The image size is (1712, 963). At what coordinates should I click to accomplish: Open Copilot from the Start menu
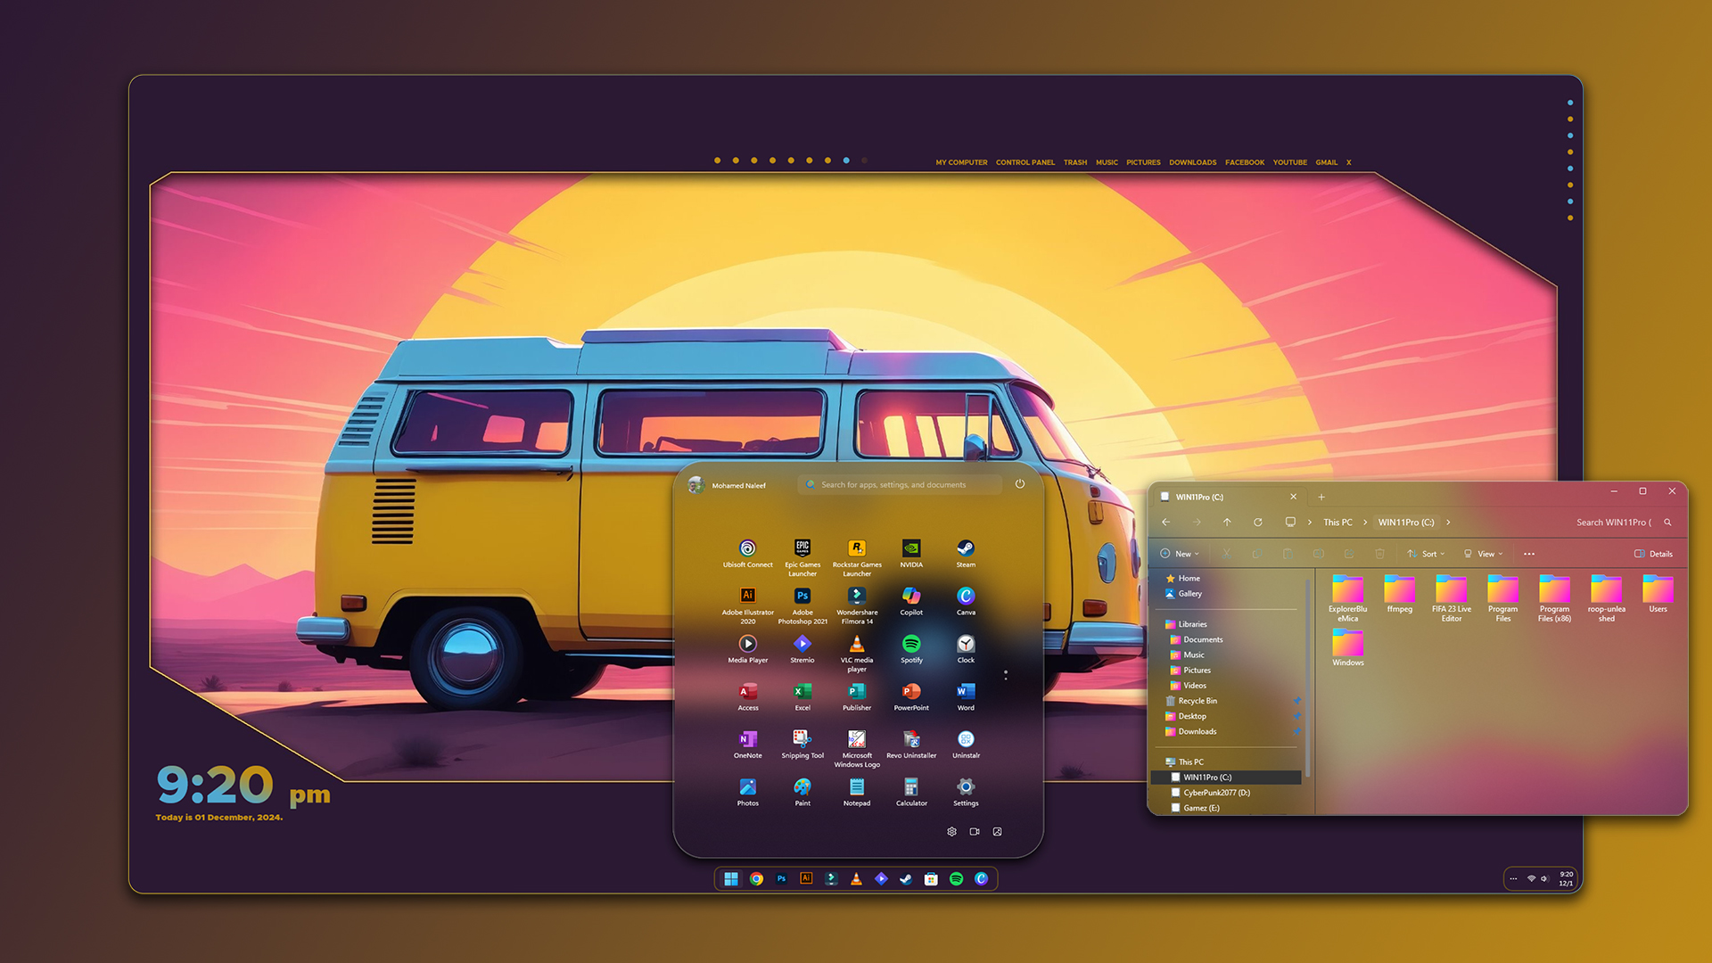911,601
